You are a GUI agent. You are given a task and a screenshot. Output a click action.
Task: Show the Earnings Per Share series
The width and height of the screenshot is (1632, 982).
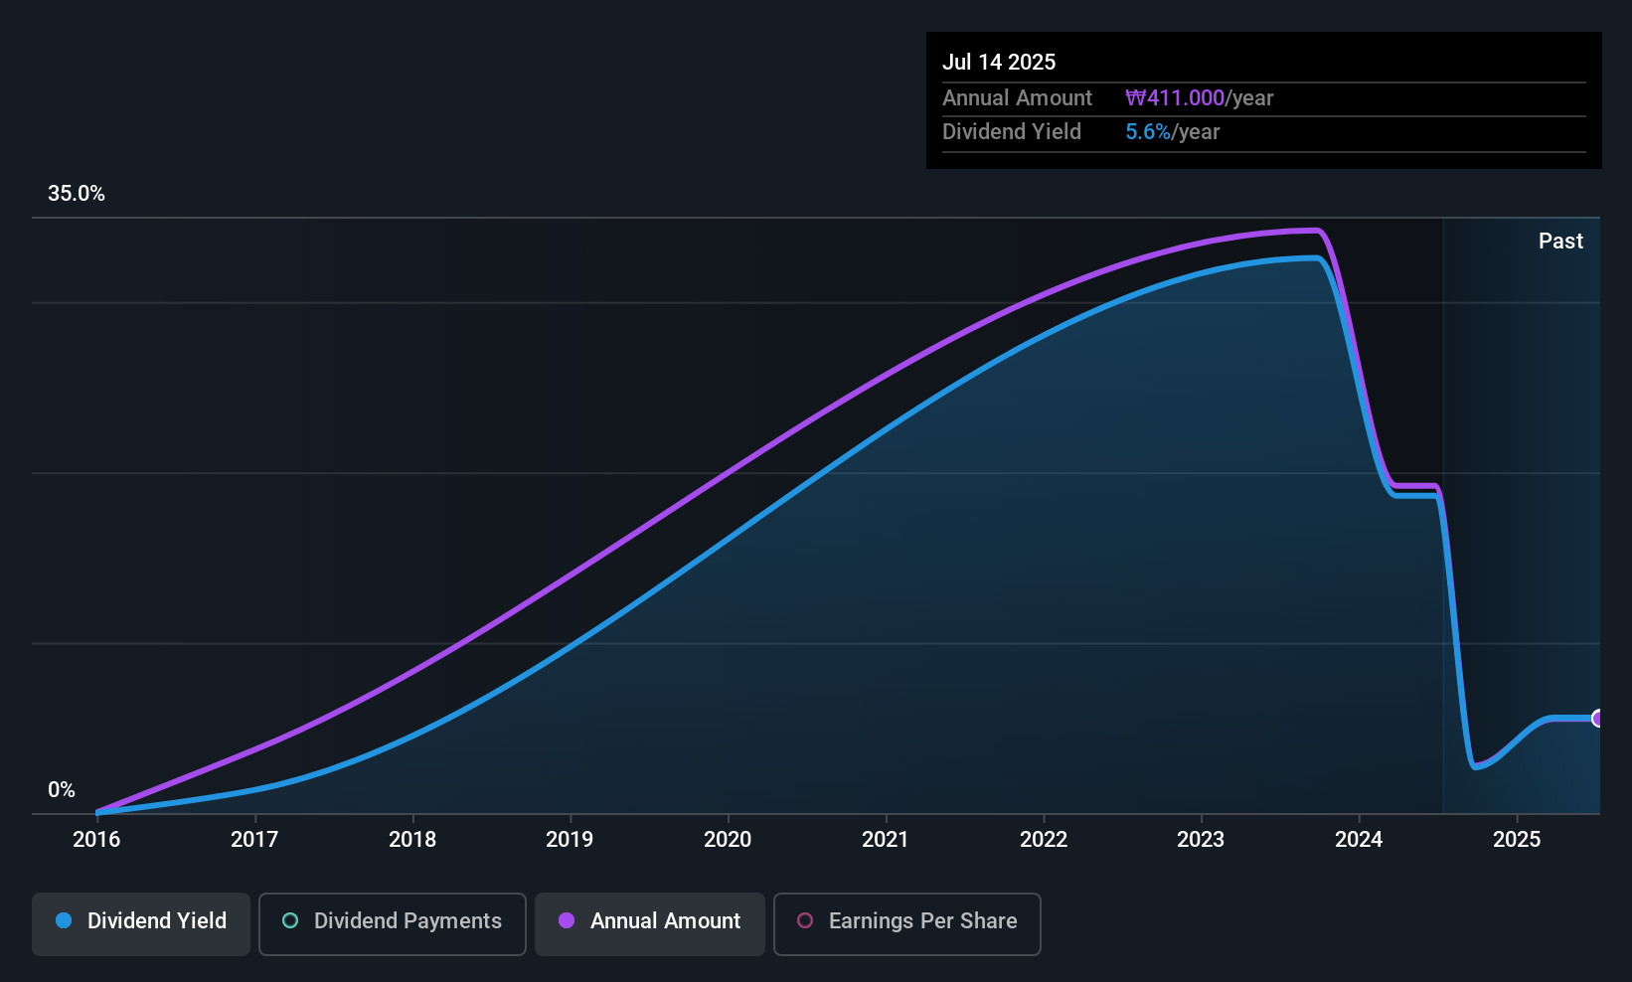[906, 924]
